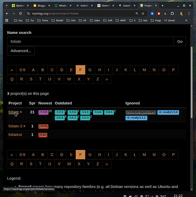Reload the page with the refresh icon
This screenshot has width=196, height=197.
pos(21,13)
